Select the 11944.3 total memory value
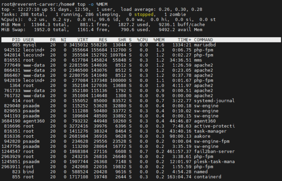The height and width of the screenshot is (181, 282). tap(41, 25)
